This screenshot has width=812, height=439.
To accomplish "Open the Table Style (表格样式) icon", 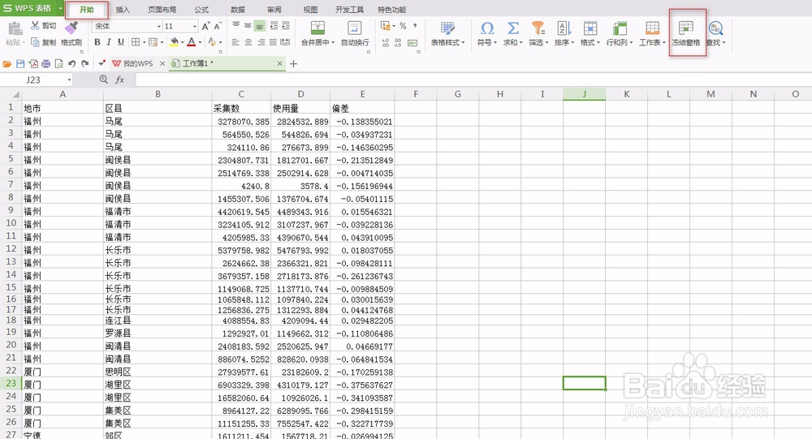I will (x=447, y=28).
